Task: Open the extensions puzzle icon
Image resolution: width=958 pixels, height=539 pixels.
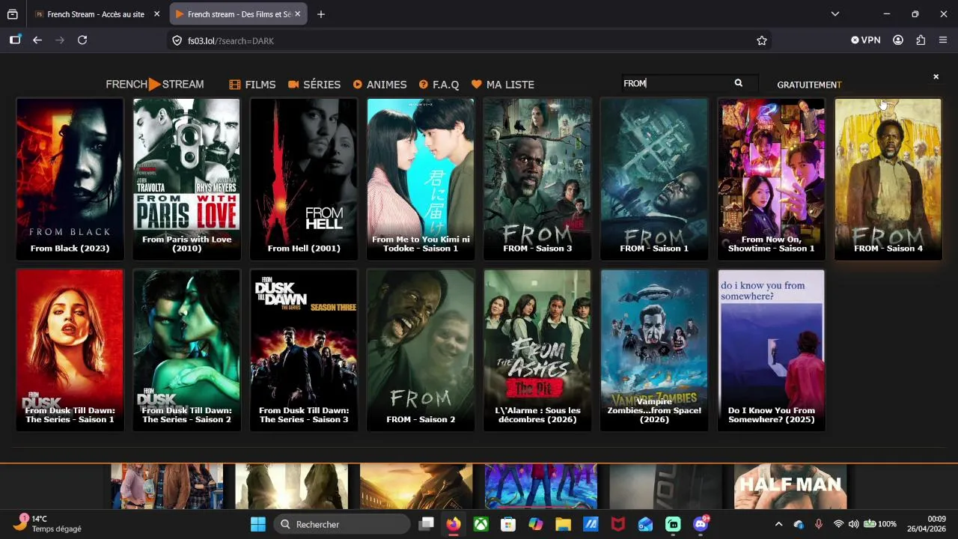Action: [921, 40]
